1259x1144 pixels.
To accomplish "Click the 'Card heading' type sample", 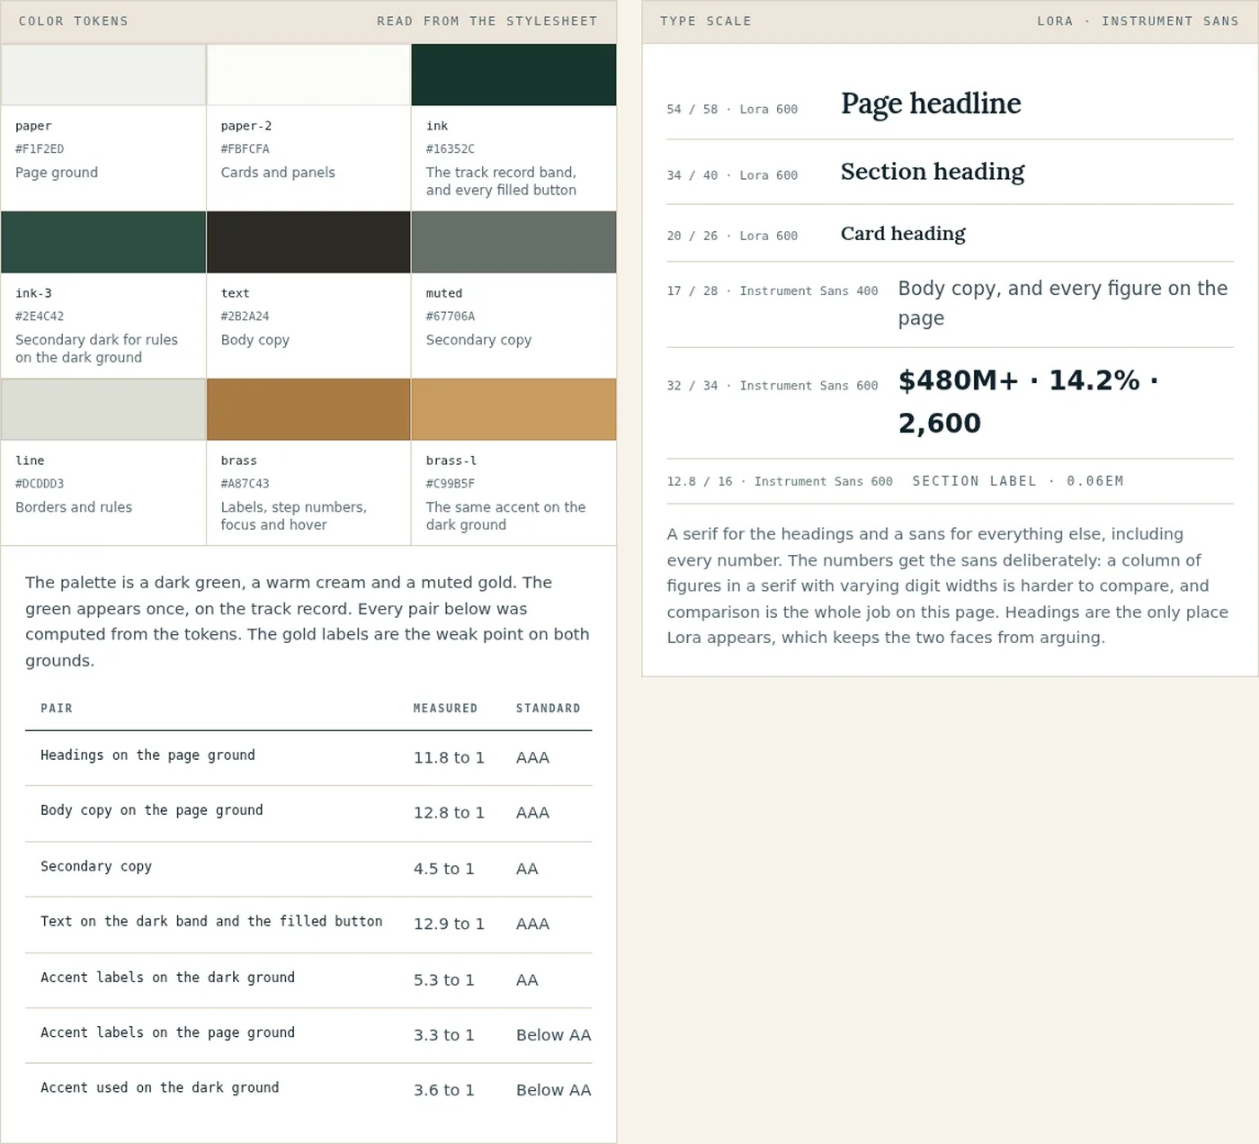I will pyautogui.click(x=903, y=234).
